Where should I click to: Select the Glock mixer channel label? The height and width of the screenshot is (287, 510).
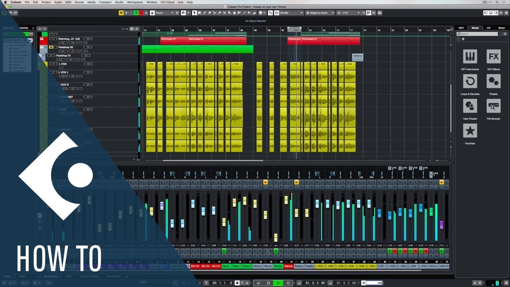(226, 266)
